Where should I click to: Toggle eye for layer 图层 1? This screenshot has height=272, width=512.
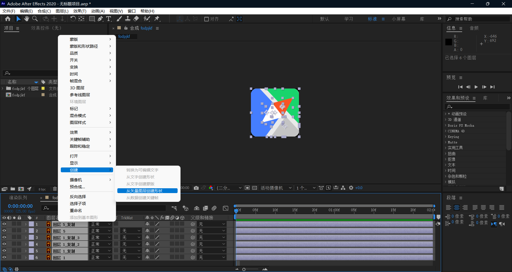pyautogui.click(x=4, y=257)
